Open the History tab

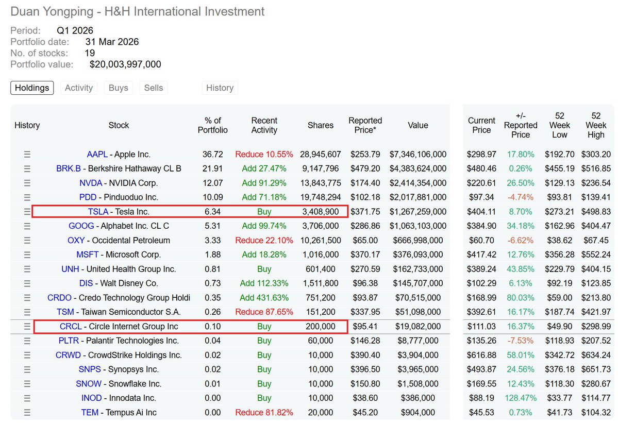(x=220, y=88)
